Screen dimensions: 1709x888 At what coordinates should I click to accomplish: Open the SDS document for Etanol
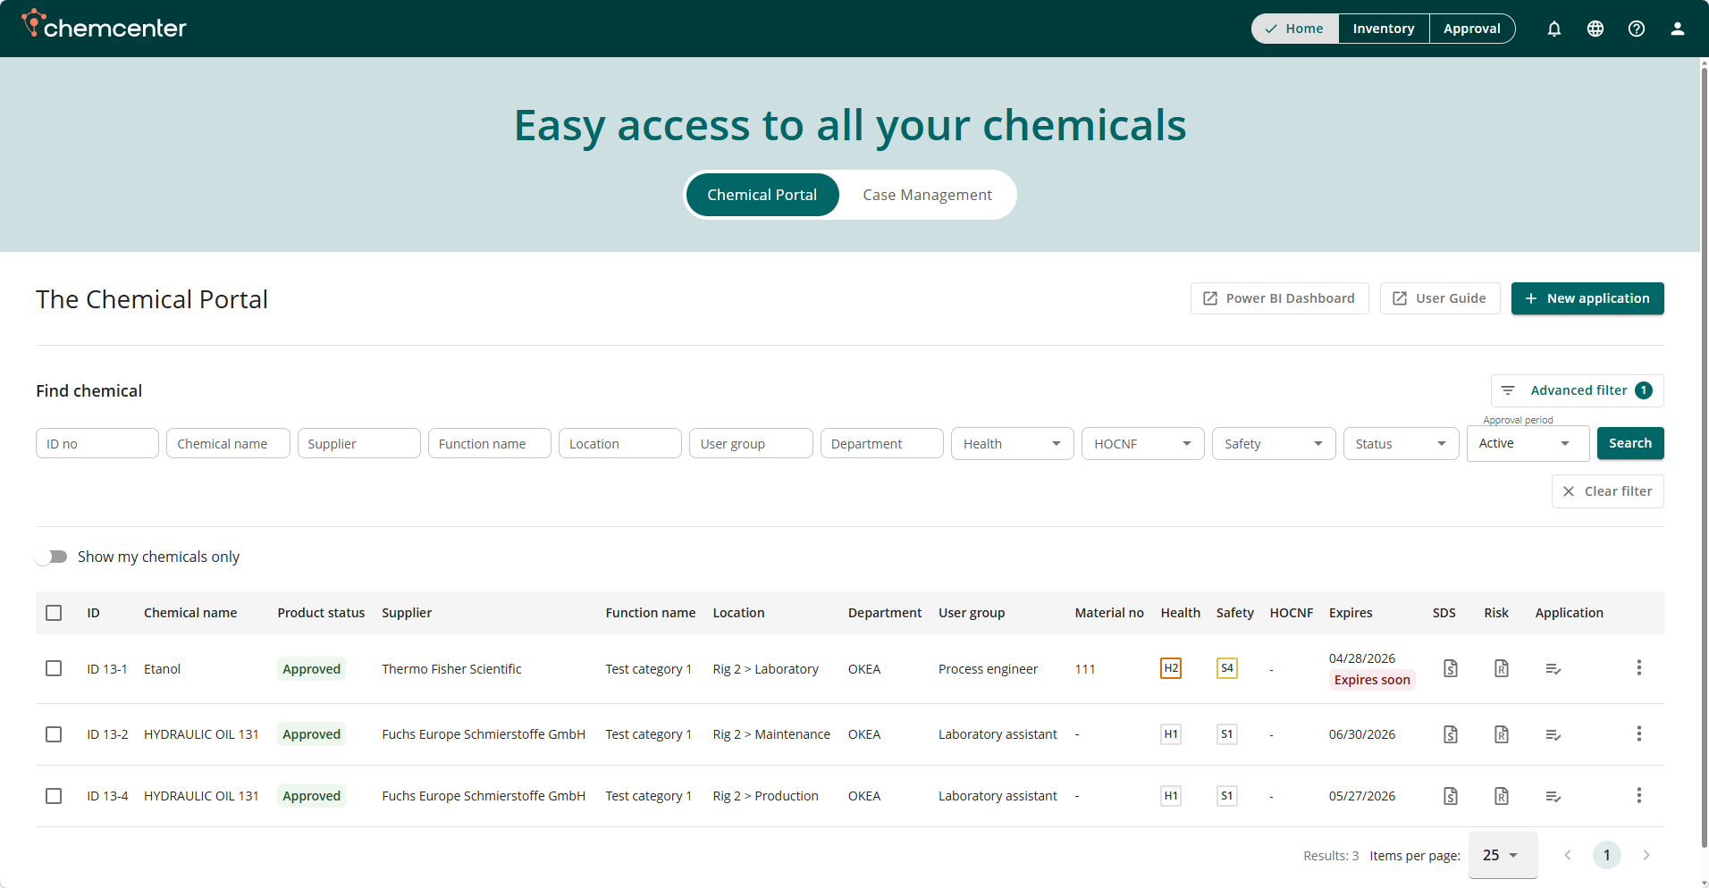tap(1451, 668)
